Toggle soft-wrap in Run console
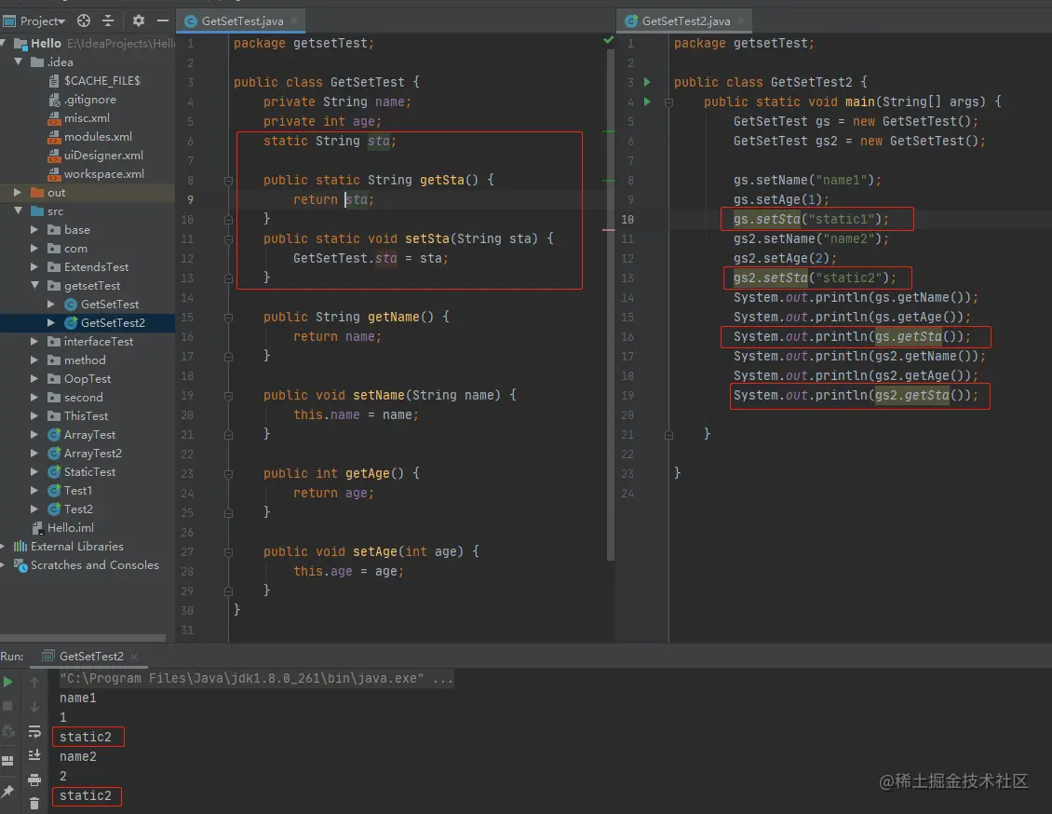 click(x=34, y=731)
